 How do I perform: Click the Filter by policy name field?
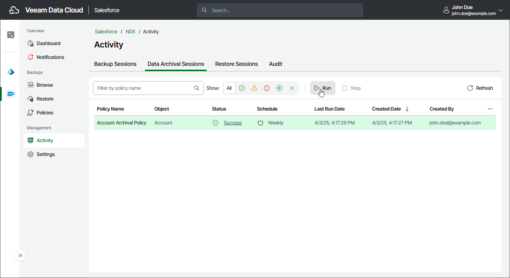[148, 88]
